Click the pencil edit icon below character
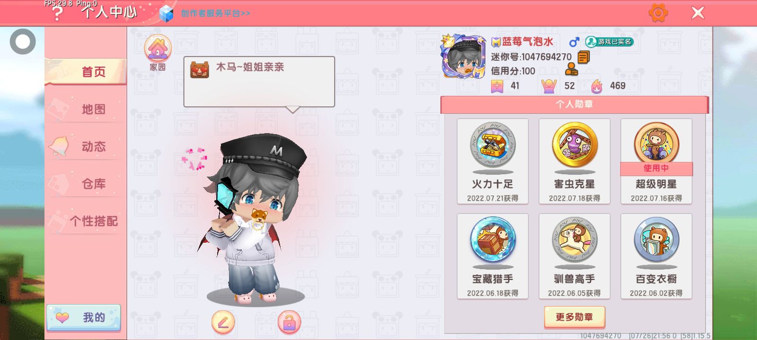This screenshot has width=757, height=340. [223, 323]
